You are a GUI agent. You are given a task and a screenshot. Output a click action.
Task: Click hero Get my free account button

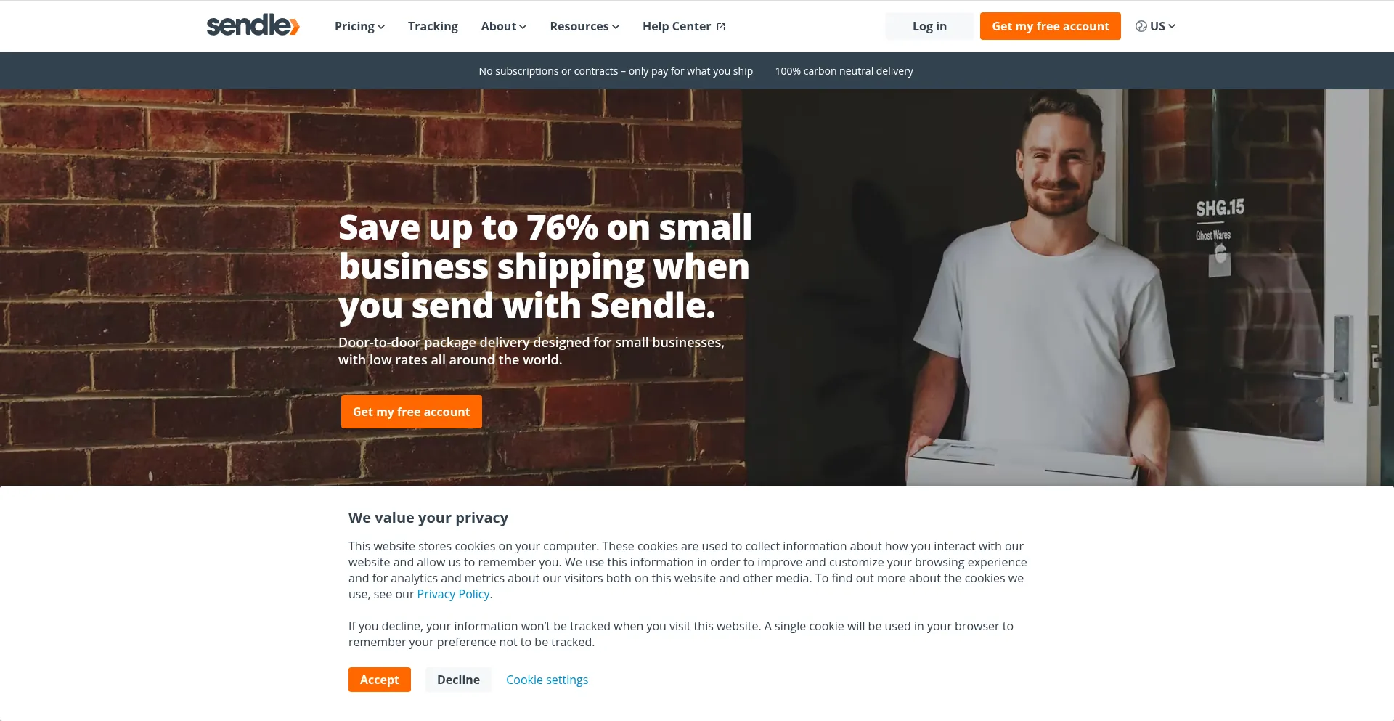tap(411, 412)
